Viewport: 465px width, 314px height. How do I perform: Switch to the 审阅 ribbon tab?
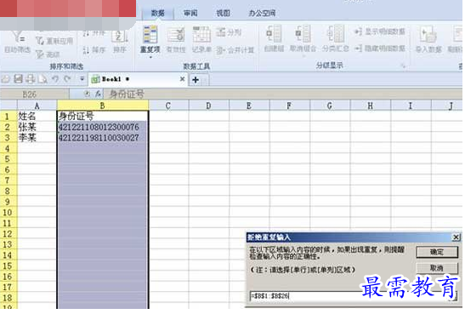(x=190, y=13)
